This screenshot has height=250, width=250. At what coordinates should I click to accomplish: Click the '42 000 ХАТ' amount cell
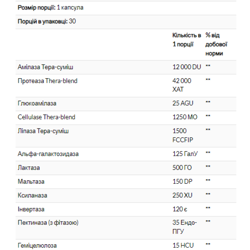182,85
